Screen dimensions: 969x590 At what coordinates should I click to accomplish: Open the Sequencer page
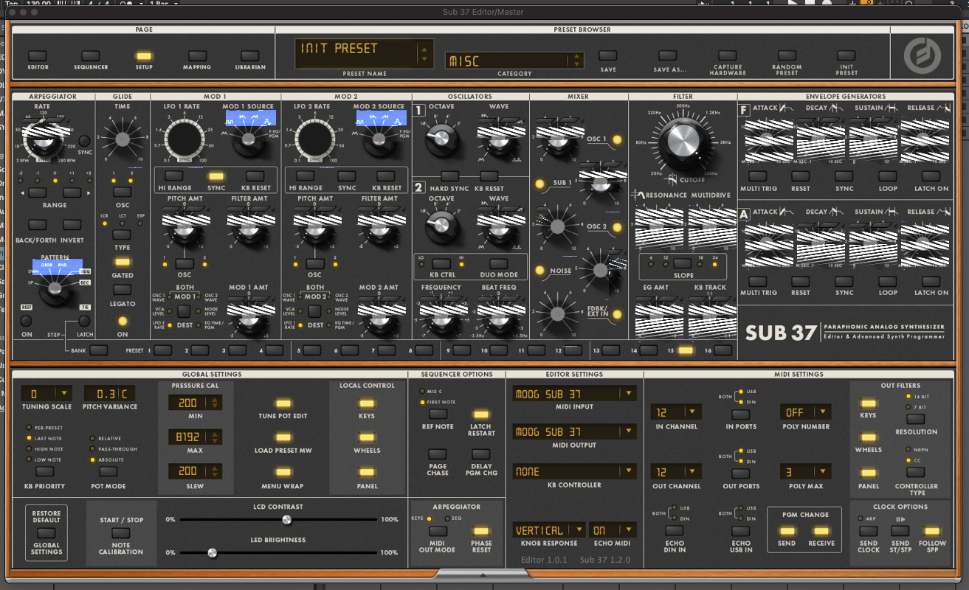coord(91,56)
